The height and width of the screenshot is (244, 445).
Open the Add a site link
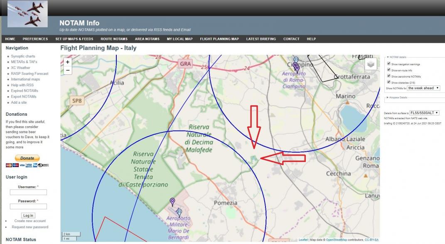point(19,102)
